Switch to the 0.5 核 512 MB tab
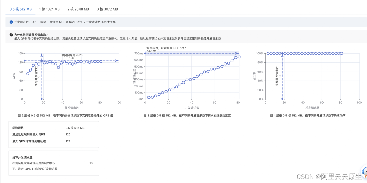The image size is (367, 183). pos(20,9)
